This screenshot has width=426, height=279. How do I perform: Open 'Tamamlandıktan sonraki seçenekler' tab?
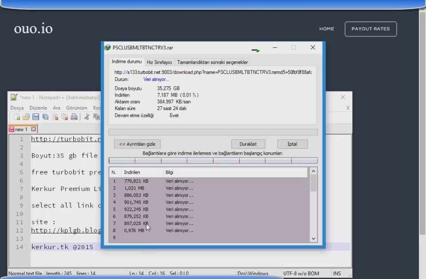pos(213,62)
